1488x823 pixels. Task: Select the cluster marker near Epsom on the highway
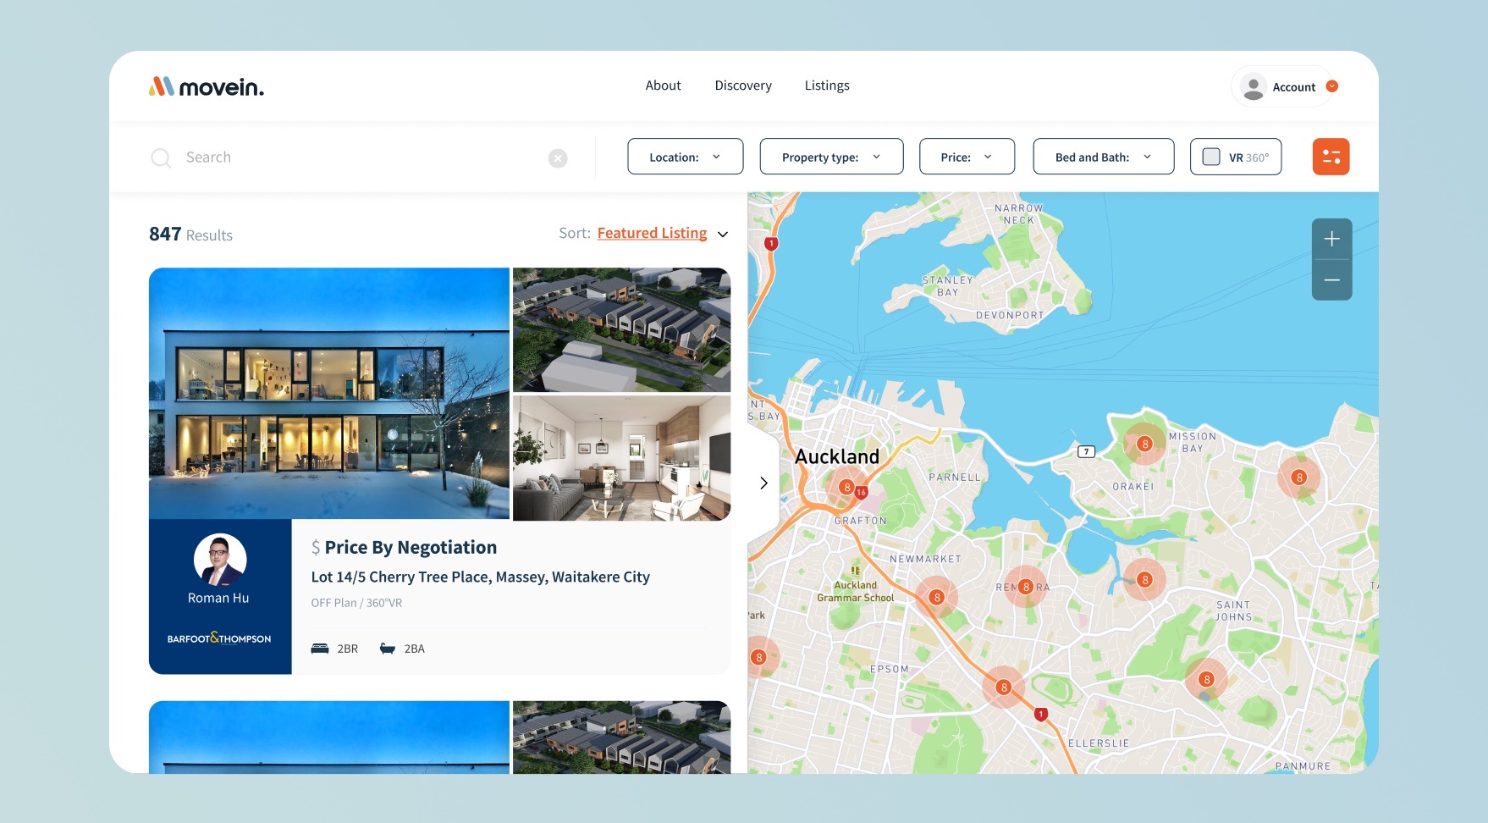(1004, 688)
